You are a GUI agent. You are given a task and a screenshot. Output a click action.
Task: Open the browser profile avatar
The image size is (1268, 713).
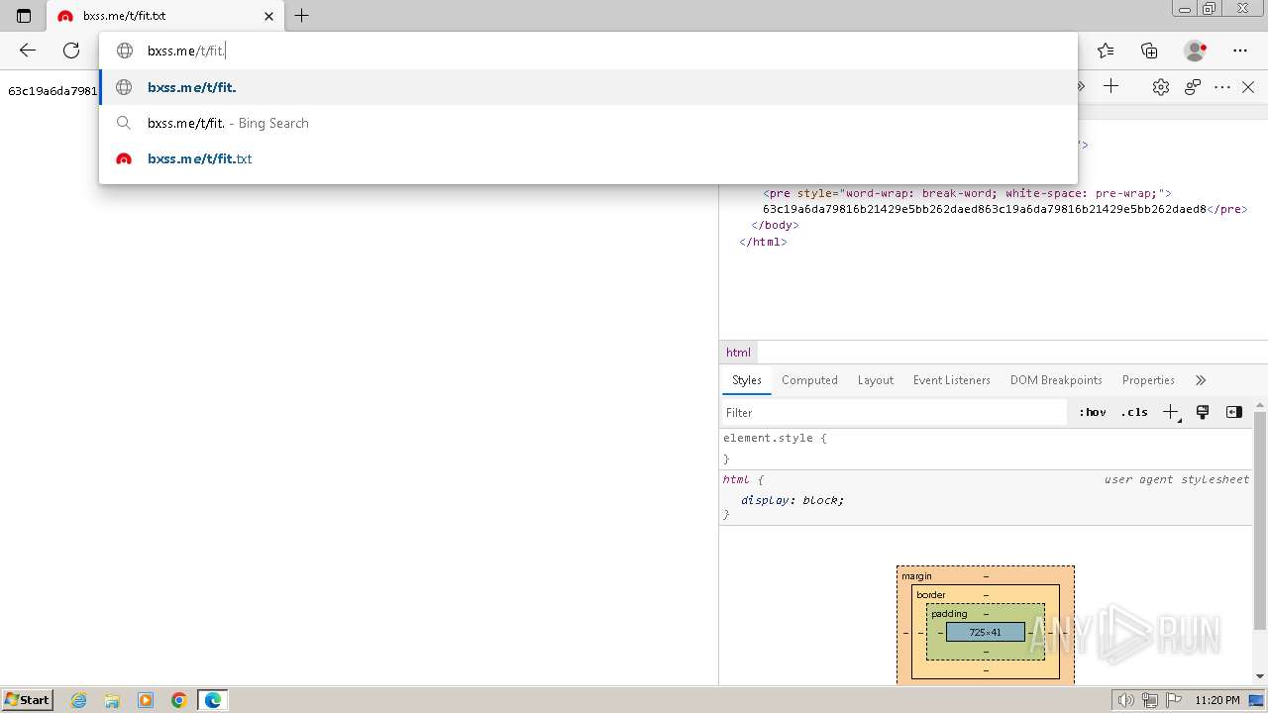coord(1196,51)
